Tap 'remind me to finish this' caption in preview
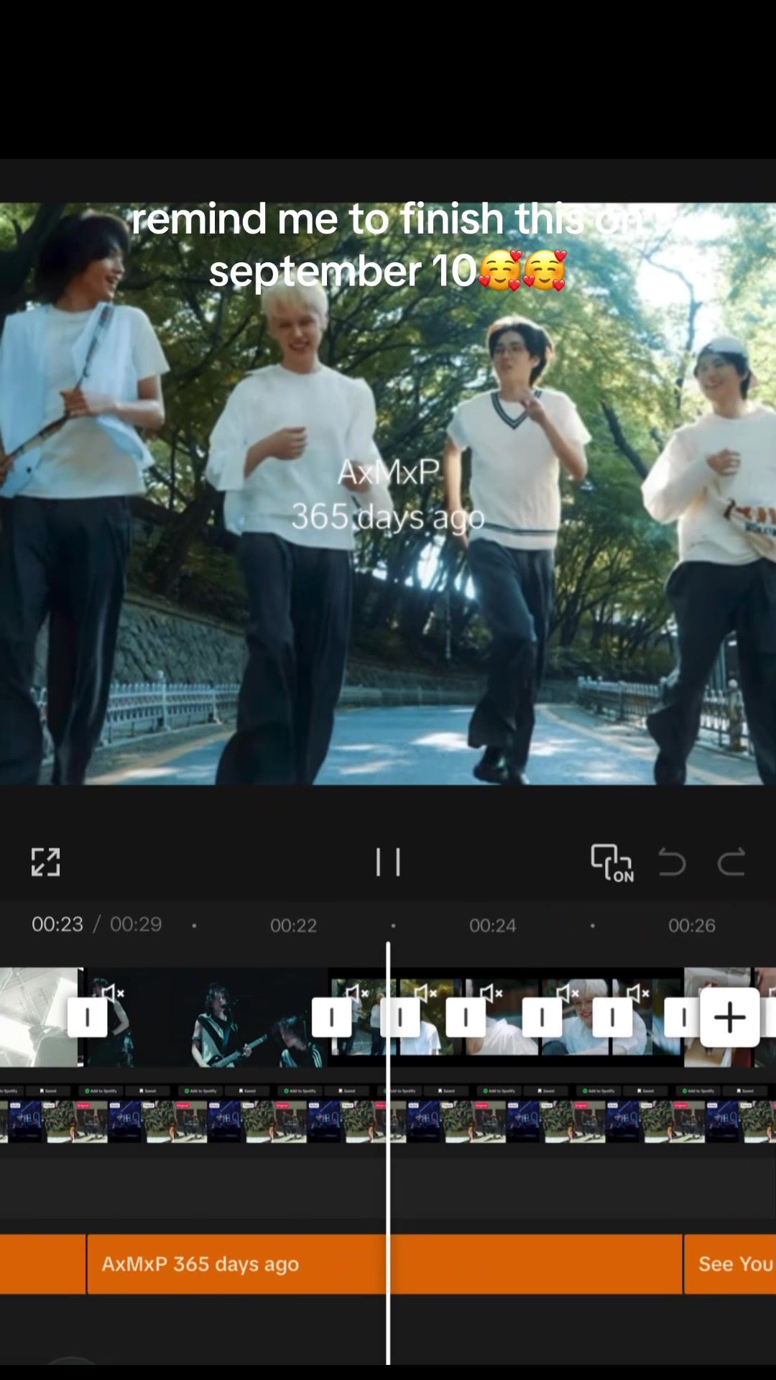This screenshot has height=1380, width=776. pyautogui.click(x=388, y=245)
